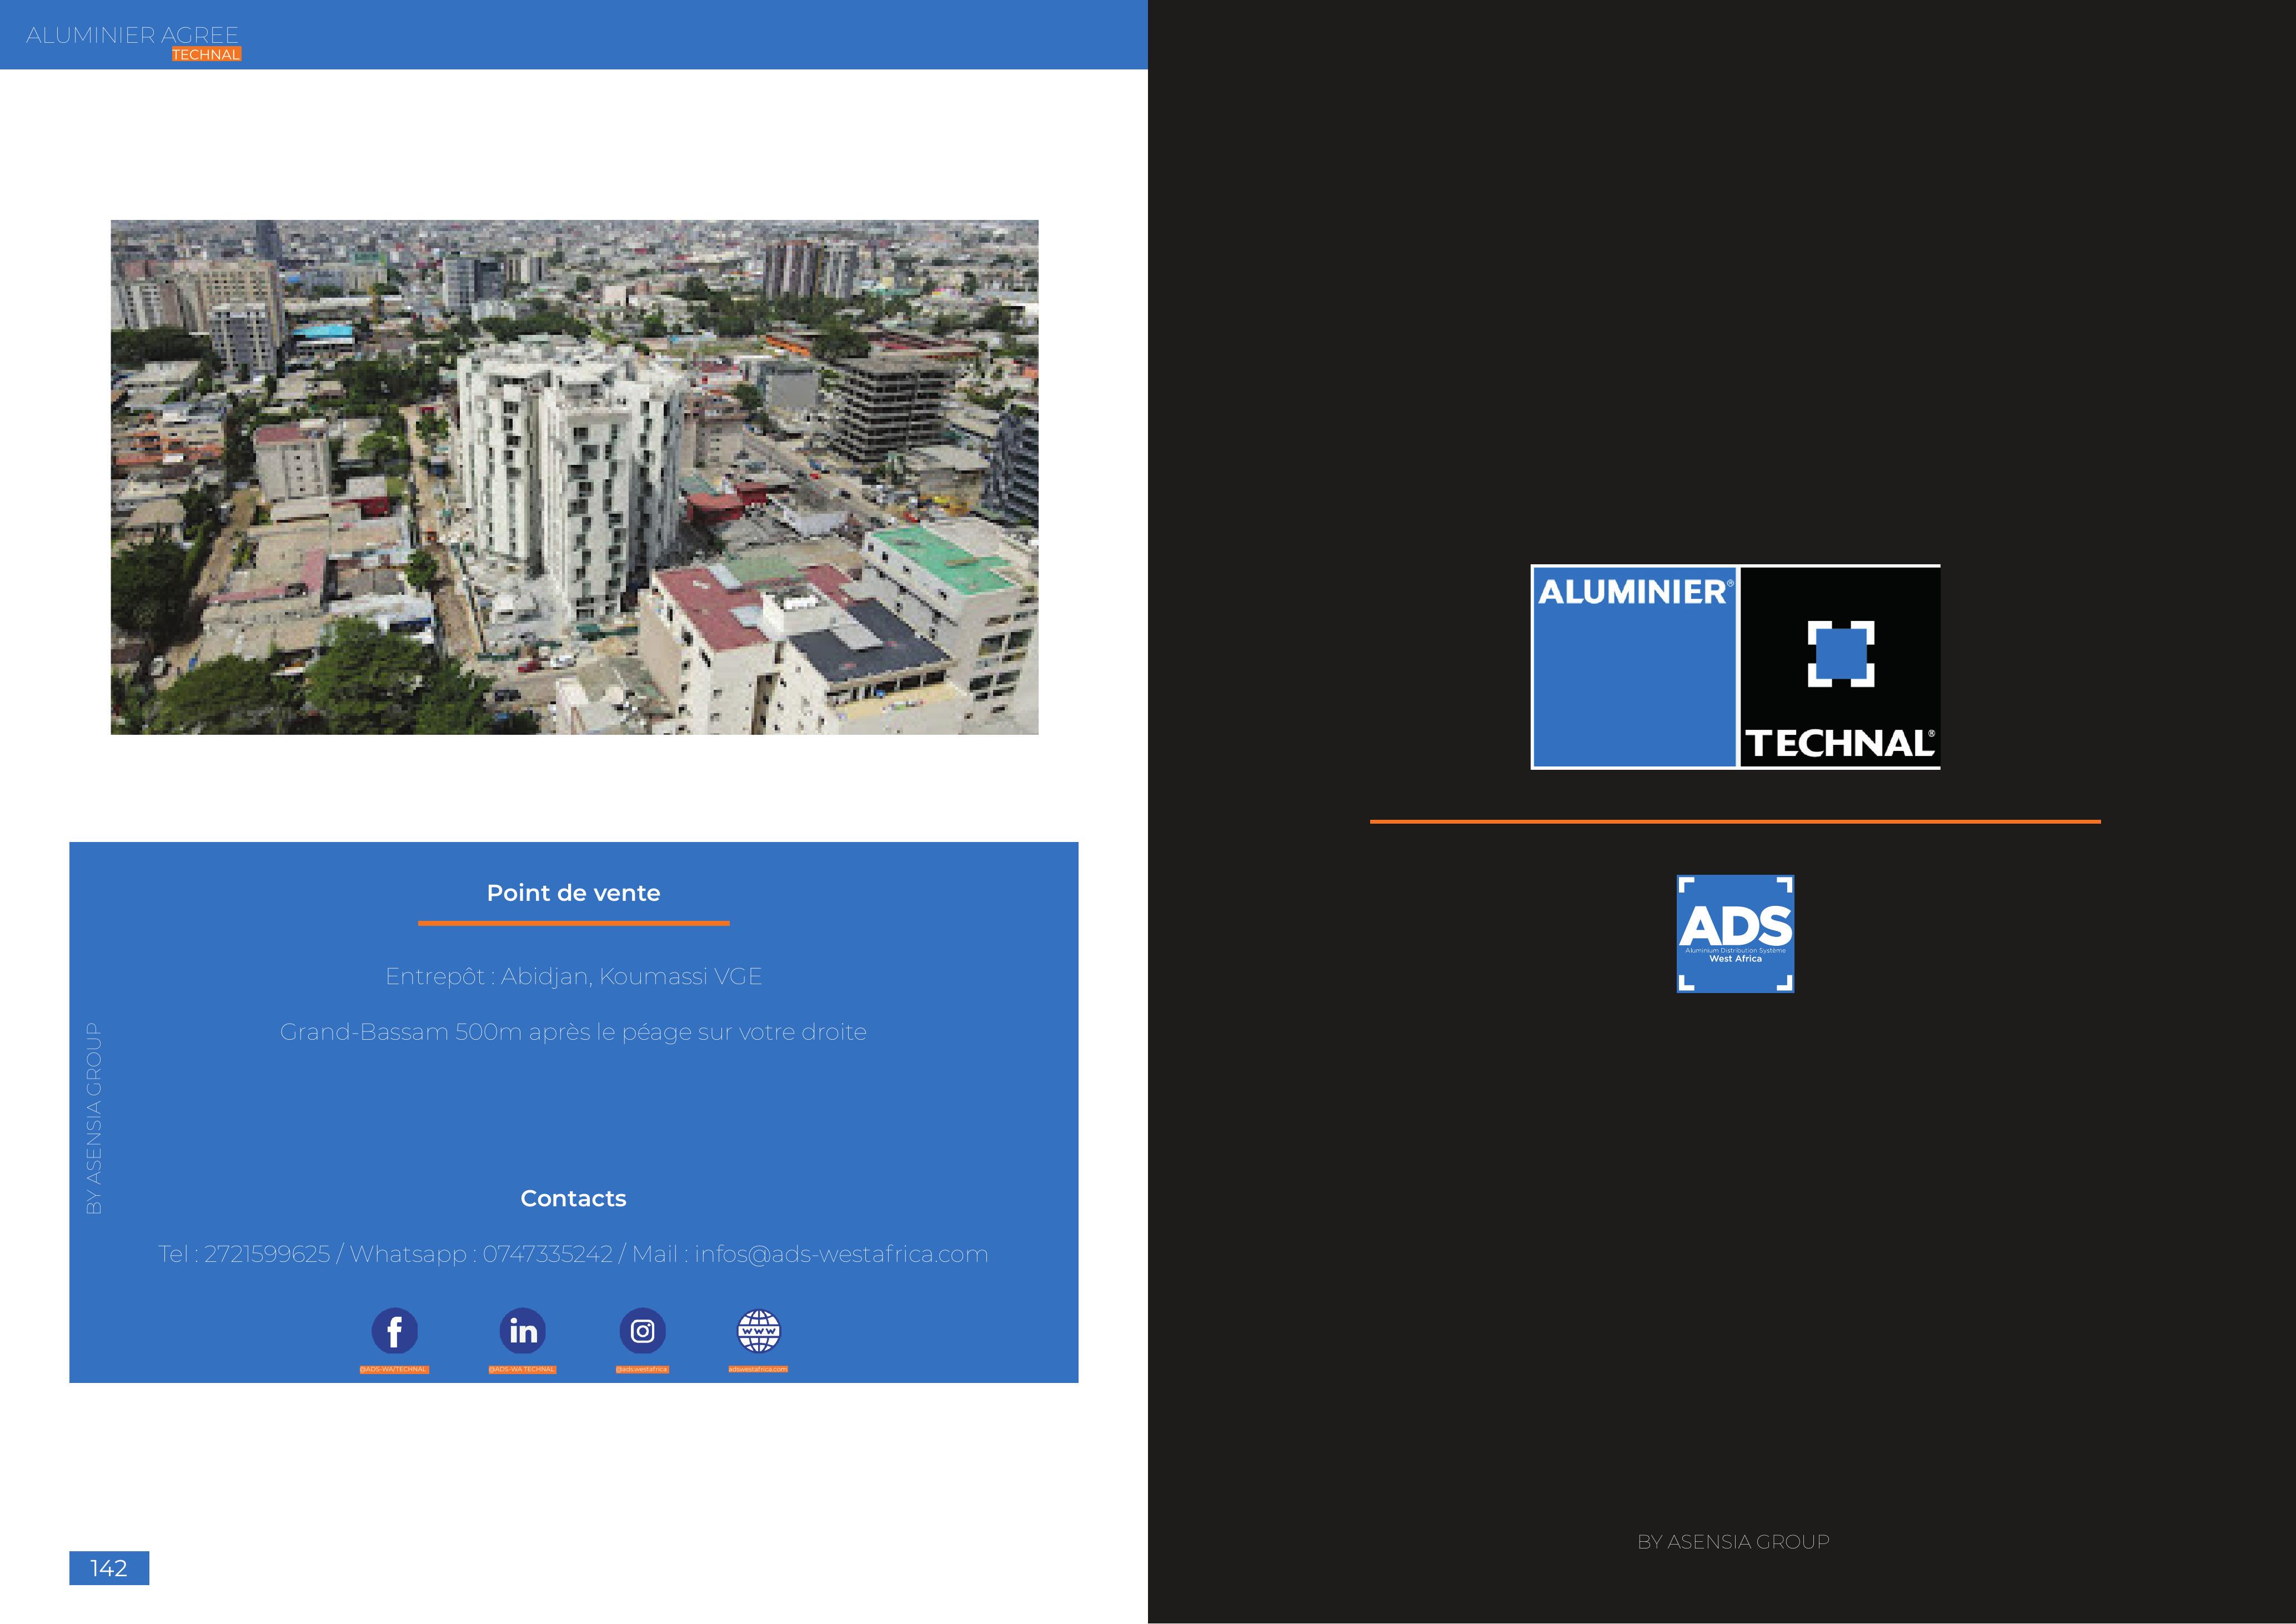
Task: Click the Technal bracket square logo
Action: (x=1840, y=654)
